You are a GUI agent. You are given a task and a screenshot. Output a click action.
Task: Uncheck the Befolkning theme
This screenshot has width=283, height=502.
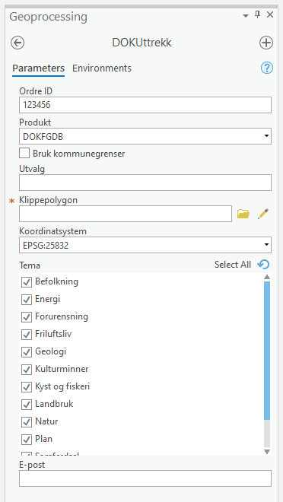(27, 282)
